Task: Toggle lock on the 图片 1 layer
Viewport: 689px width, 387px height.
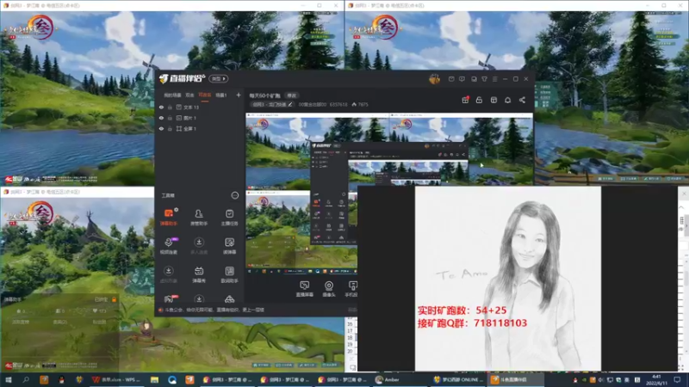Action: (170, 118)
